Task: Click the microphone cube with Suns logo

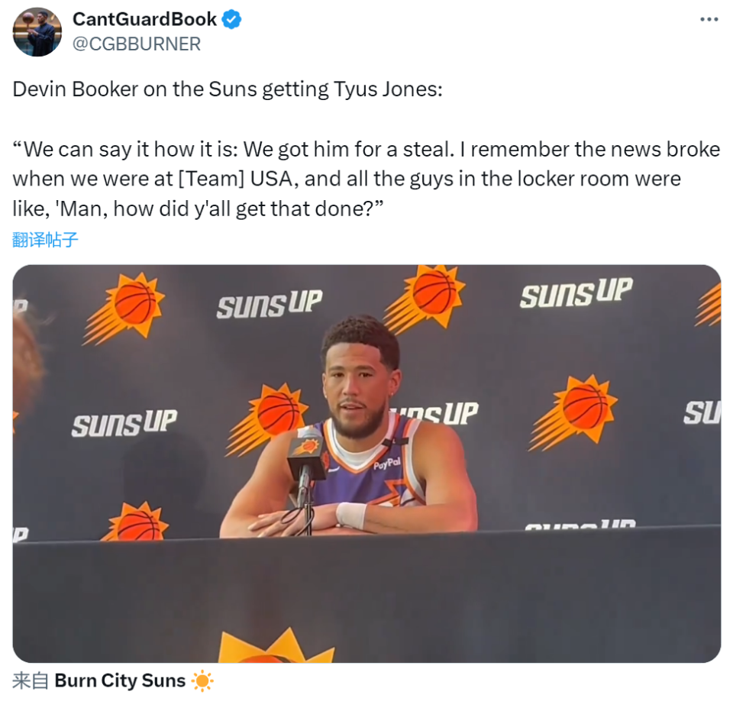Action: pyautogui.click(x=307, y=458)
